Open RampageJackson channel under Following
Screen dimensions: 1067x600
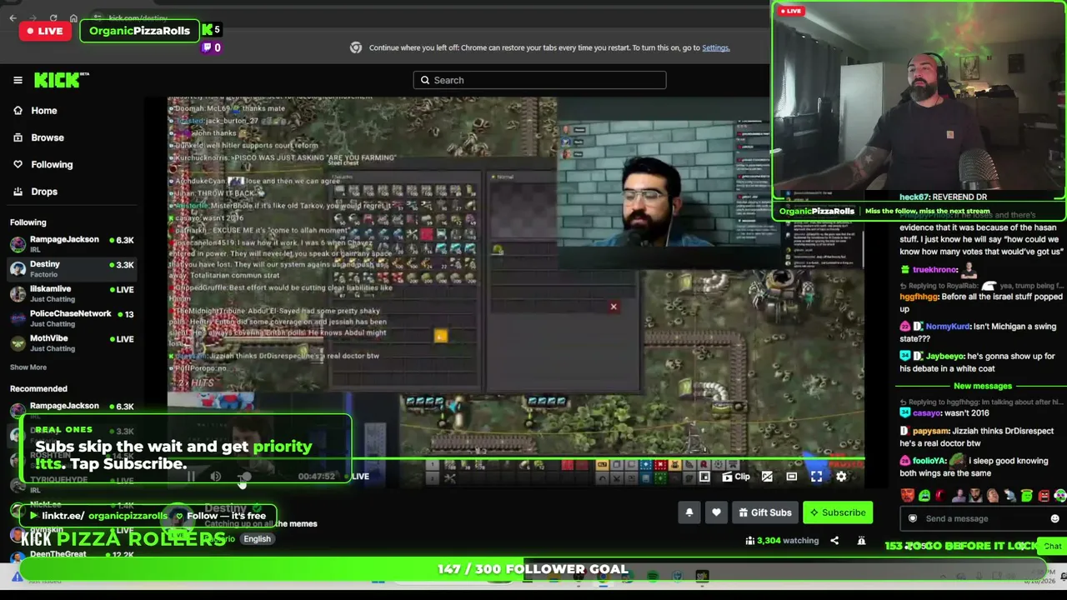click(x=72, y=243)
